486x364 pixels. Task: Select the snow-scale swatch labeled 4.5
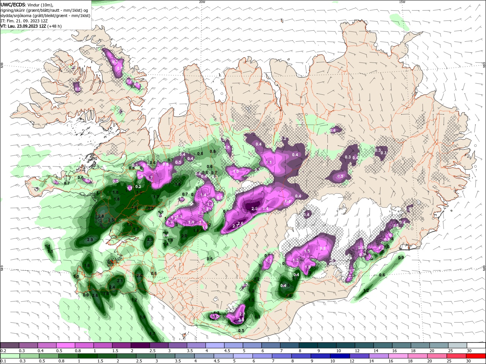click(234, 345)
